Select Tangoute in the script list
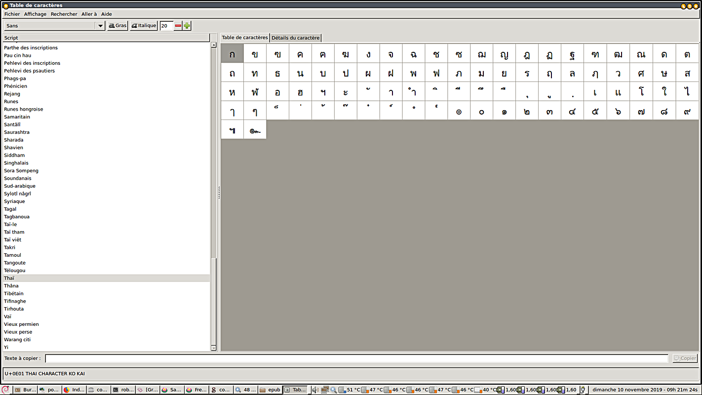702x395 pixels. [106, 263]
